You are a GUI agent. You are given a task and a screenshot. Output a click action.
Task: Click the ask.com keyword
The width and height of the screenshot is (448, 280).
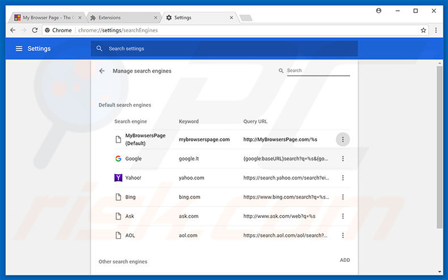pos(188,216)
